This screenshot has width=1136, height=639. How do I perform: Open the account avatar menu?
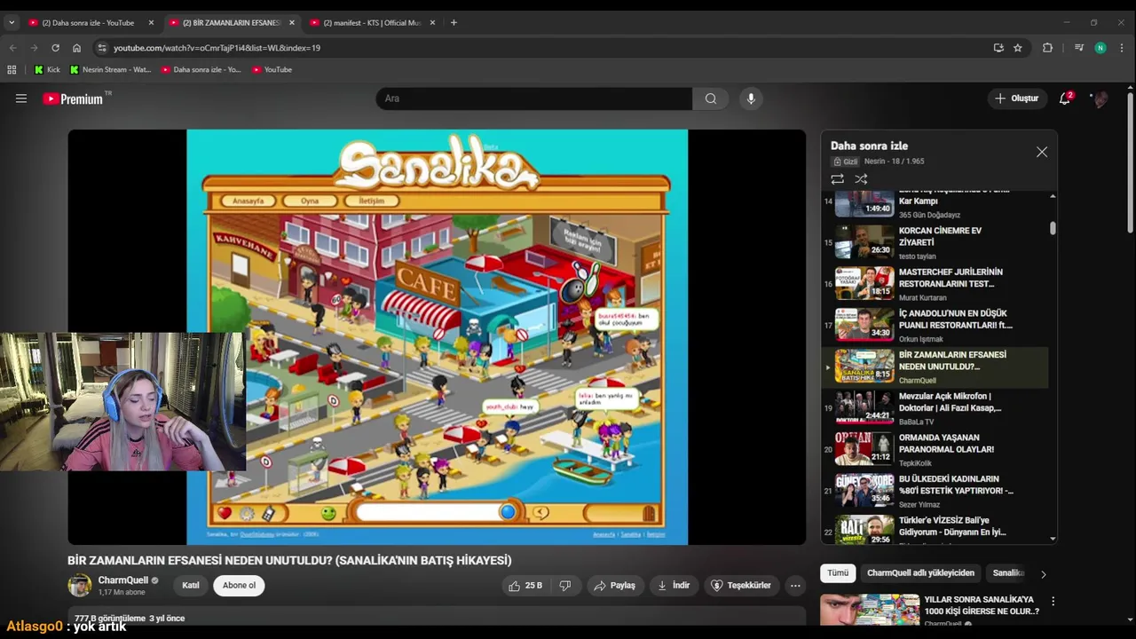pyautogui.click(x=1100, y=99)
